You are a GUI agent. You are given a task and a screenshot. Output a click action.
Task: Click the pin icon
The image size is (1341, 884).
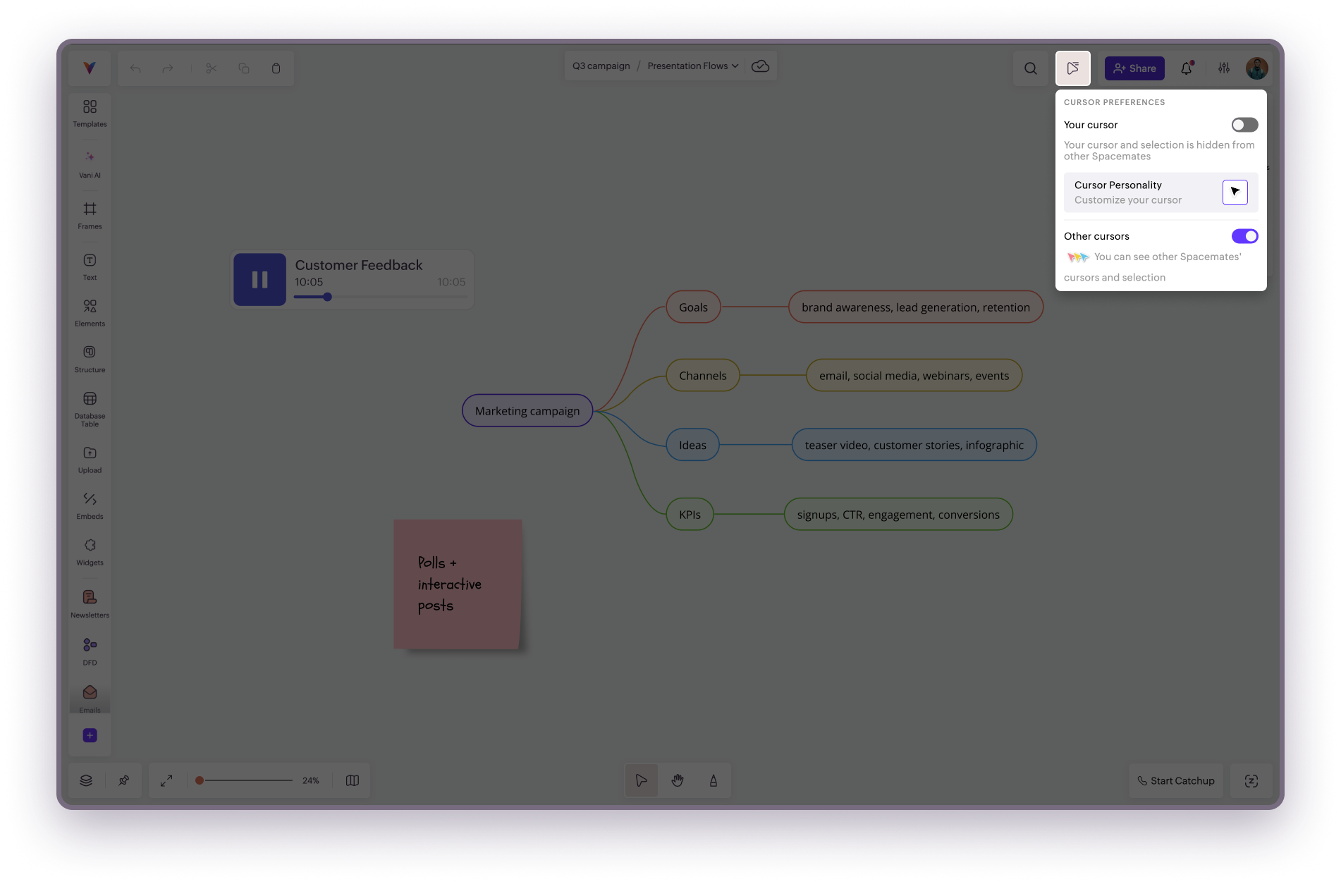[123, 780]
